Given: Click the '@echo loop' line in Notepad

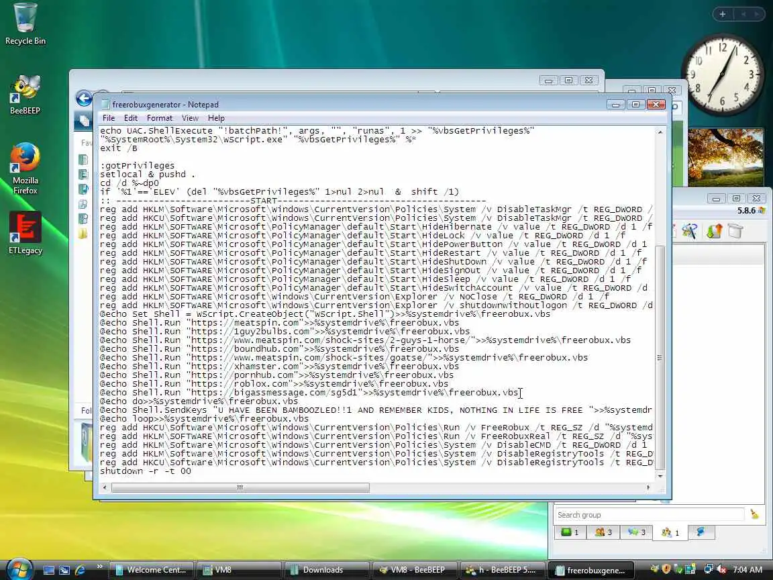Looking at the screenshot, I should [204, 419].
